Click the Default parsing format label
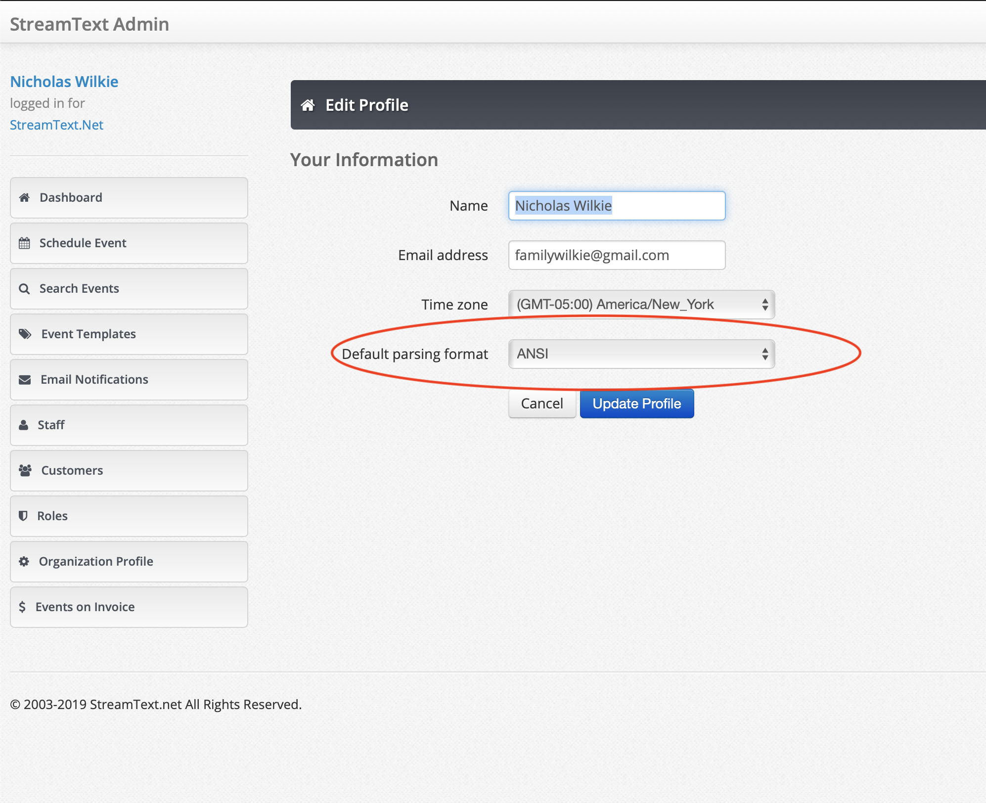The width and height of the screenshot is (986, 803). (415, 354)
